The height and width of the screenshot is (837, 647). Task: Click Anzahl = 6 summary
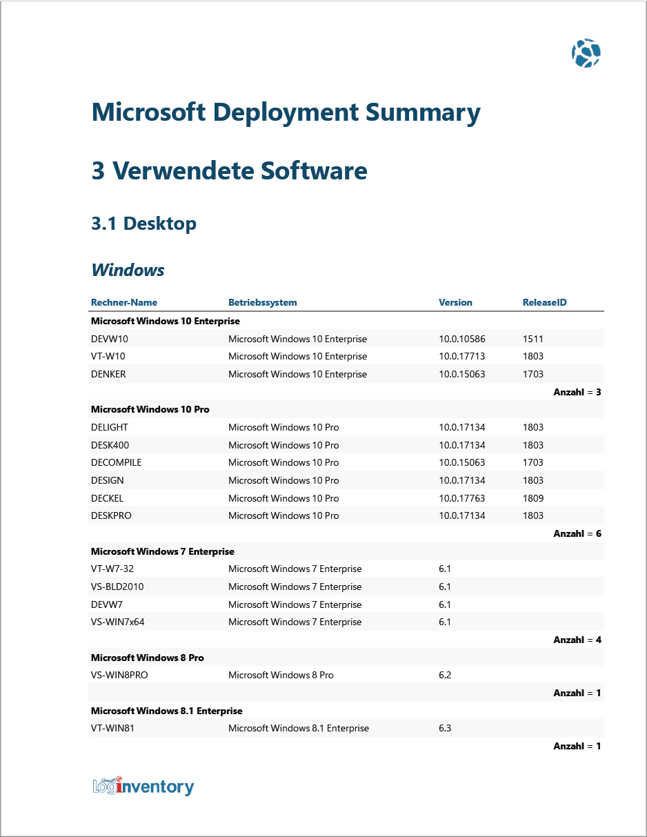[x=577, y=533]
